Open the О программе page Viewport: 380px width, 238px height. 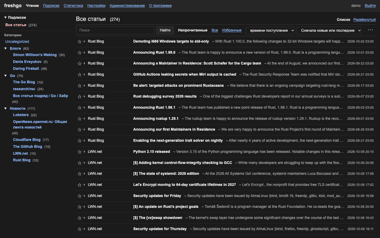160,6
